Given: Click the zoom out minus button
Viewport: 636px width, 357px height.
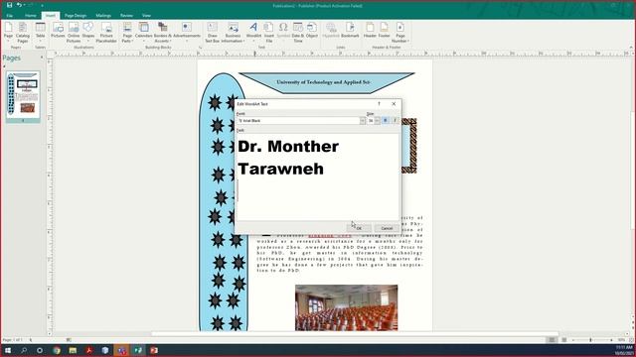Looking at the screenshot, I should click(573, 340).
